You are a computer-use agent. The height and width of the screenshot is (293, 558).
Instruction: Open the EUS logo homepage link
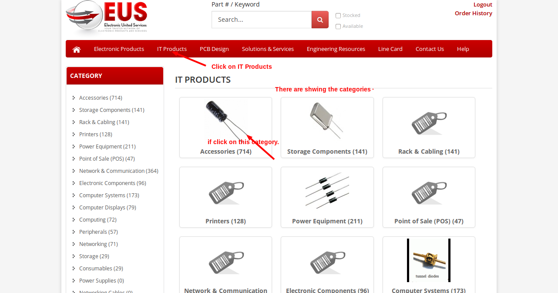tap(107, 17)
